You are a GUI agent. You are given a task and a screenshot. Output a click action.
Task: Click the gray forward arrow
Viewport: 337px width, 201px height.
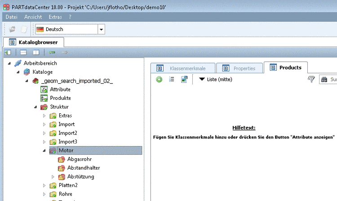(65, 52)
